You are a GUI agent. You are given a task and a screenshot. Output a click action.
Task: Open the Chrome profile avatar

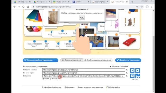(x=147, y=7)
